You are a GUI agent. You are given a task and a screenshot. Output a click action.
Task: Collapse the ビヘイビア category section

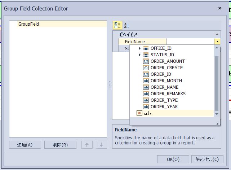pyautogui.click(x=116, y=35)
